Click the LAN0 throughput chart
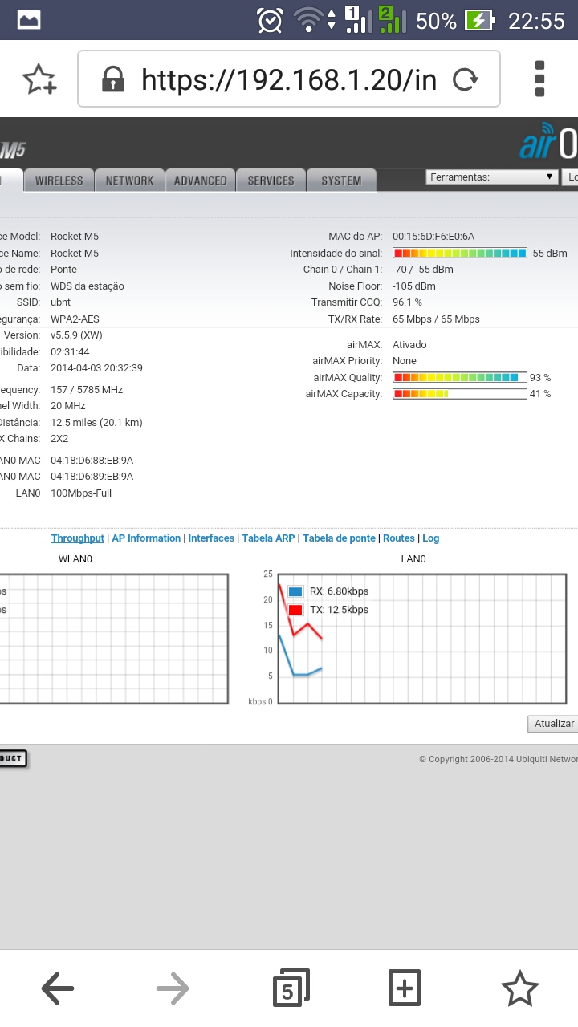 tap(421, 638)
